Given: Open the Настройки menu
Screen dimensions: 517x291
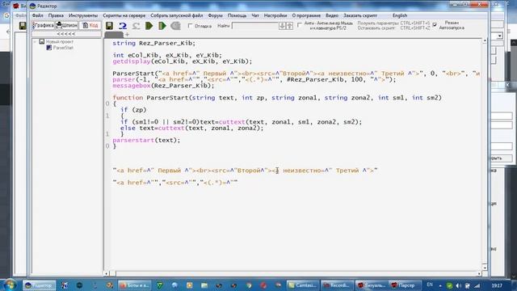Looking at the screenshot, I should click(x=275, y=15).
